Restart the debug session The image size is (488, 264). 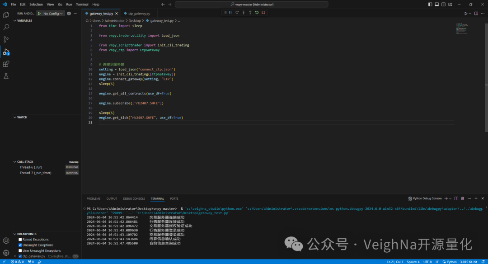(x=257, y=13)
